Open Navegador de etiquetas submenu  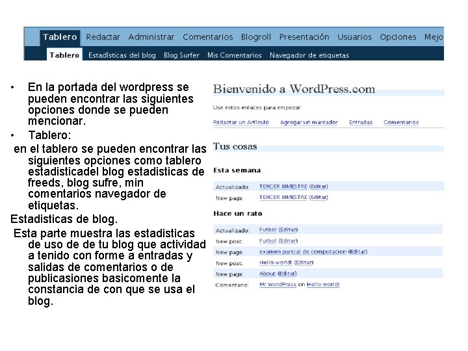coord(309,55)
